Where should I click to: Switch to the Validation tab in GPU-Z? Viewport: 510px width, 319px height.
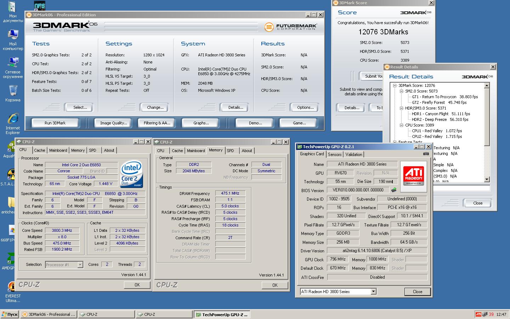coord(354,155)
